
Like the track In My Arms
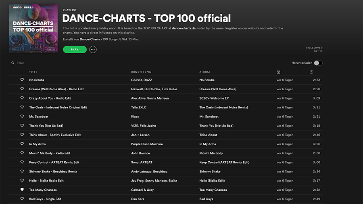pyautogui.click(x=22, y=144)
